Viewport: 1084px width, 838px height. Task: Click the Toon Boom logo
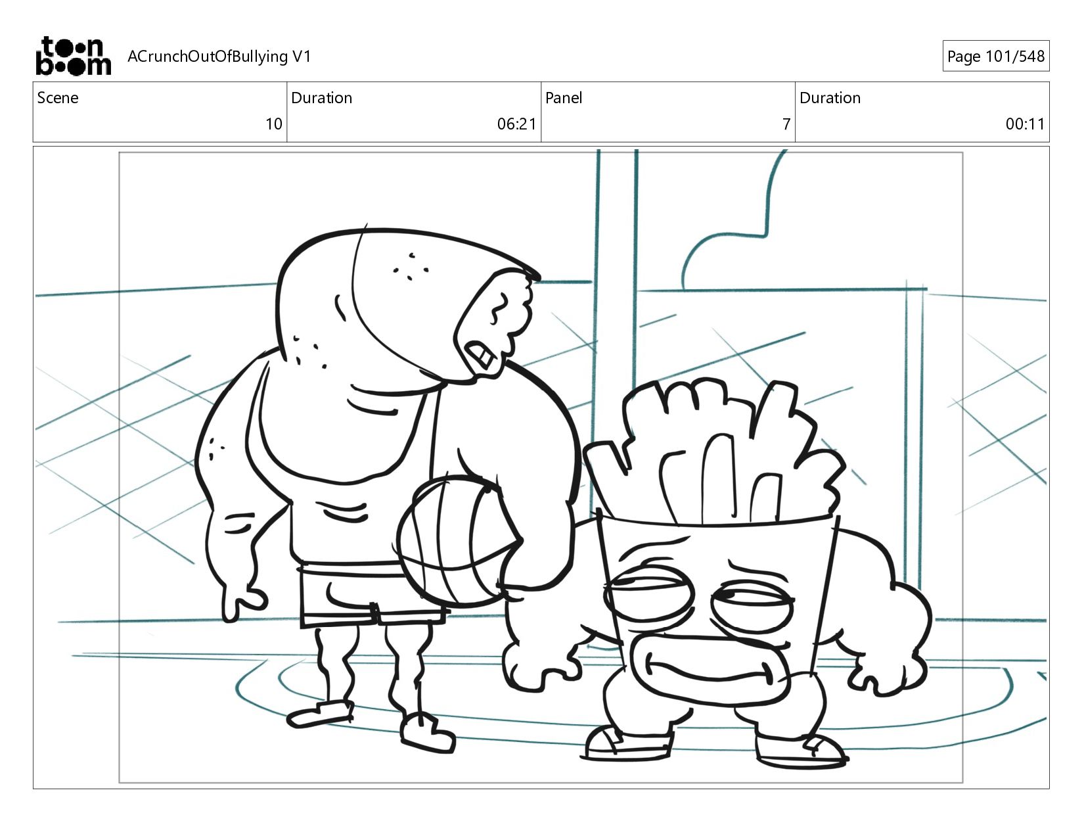73,56
